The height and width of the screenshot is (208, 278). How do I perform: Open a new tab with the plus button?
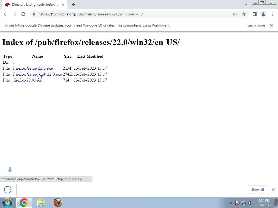[x=73, y=5]
